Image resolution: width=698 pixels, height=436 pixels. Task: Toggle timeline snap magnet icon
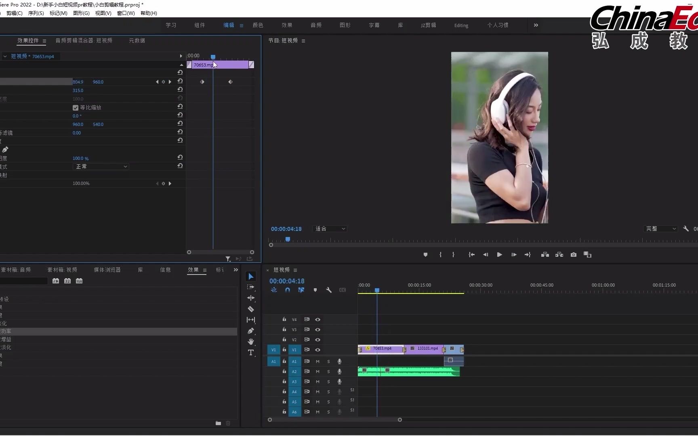(288, 290)
